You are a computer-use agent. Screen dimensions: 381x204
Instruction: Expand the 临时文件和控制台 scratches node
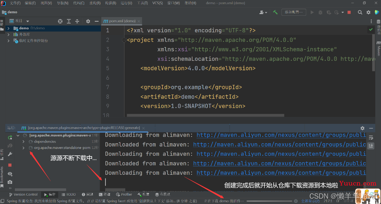(8, 41)
